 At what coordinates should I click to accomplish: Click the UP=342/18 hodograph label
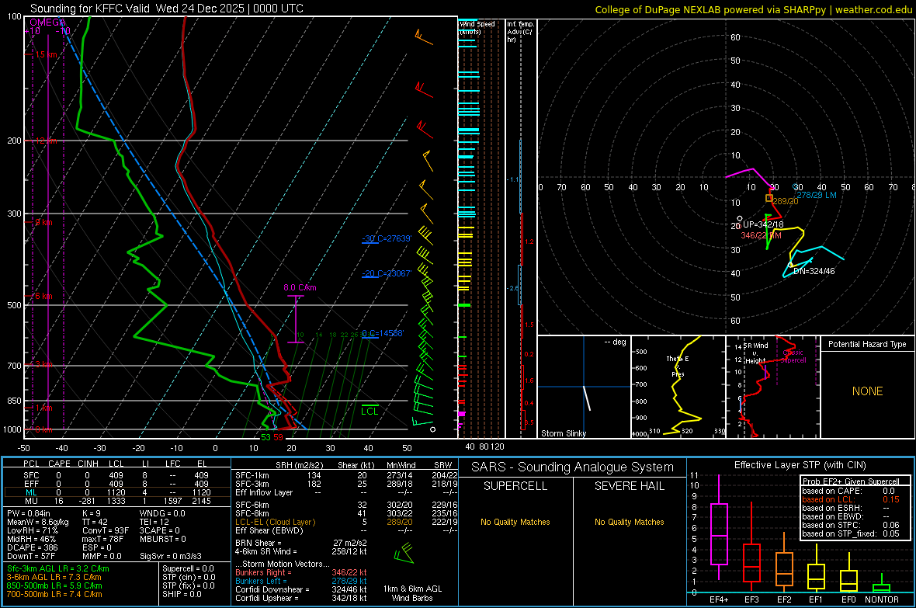click(x=763, y=224)
